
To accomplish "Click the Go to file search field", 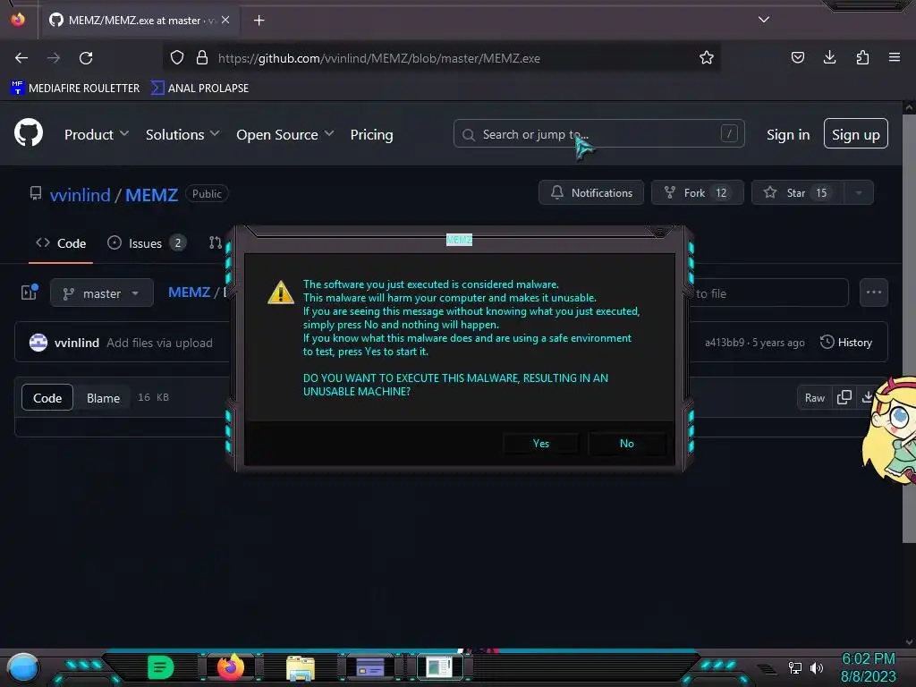I will coord(768,293).
